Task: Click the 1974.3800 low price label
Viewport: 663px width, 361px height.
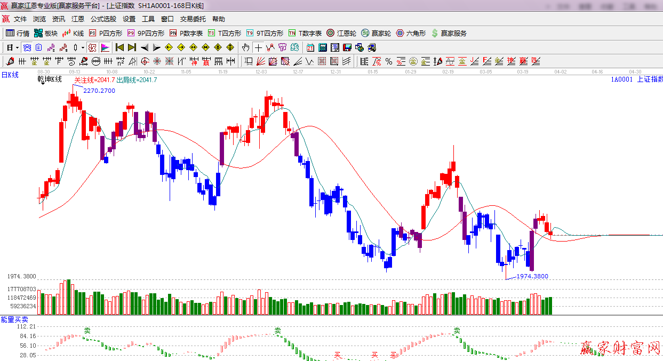Action: [x=532, y=276]
